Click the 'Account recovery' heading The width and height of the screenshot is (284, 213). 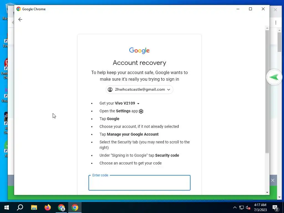(139, 63)
